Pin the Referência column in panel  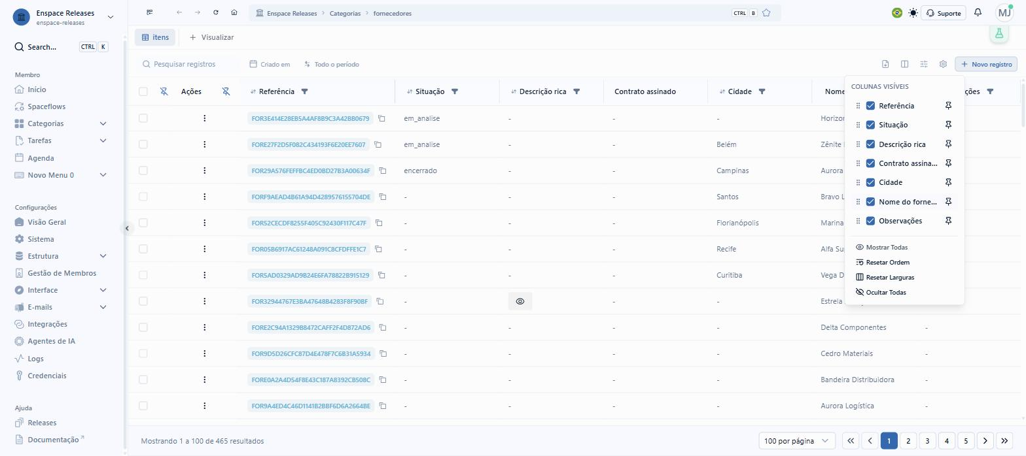pos(948,106)
